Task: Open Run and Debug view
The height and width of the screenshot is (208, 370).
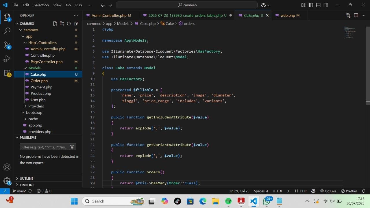Action: pyautogui.click(x=7, y=59)
